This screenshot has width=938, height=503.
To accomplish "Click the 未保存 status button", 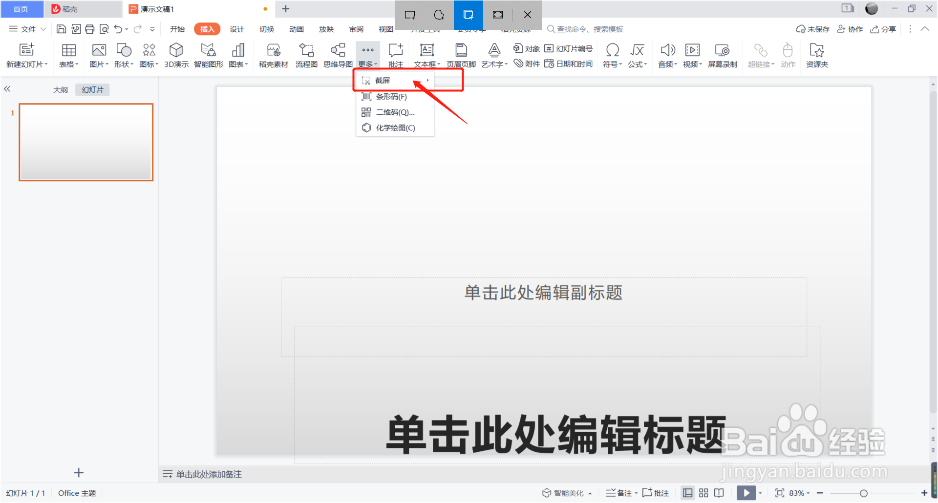I will click(x=813, y=29).
